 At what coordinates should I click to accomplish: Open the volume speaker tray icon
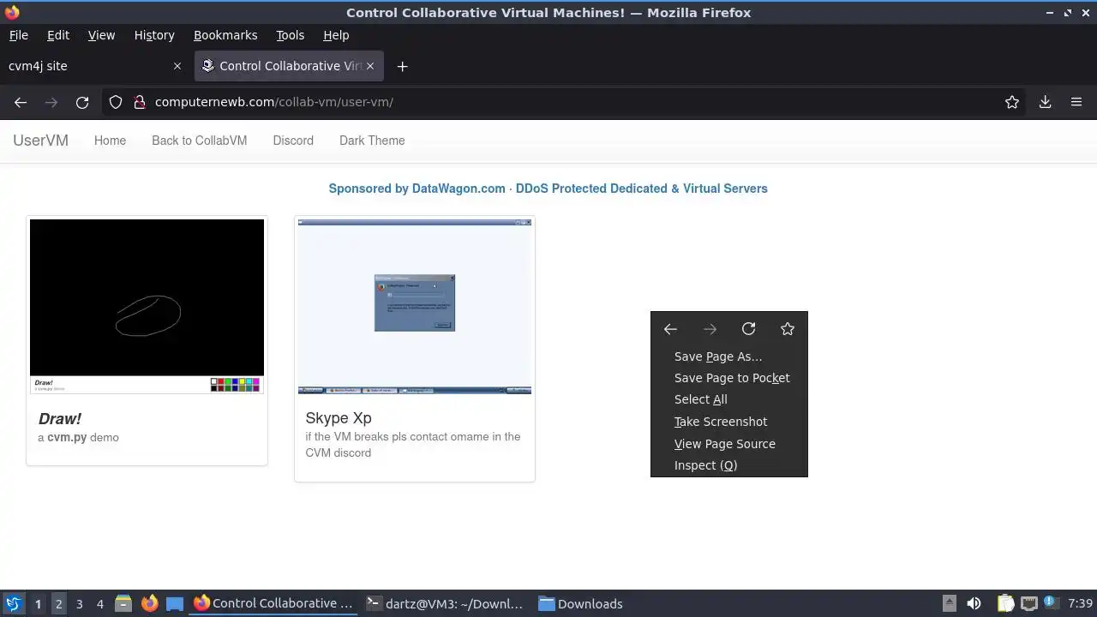(x=974, y=603)
